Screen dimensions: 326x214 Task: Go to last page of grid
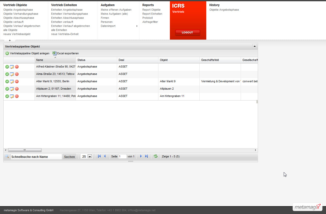(146, 156)
